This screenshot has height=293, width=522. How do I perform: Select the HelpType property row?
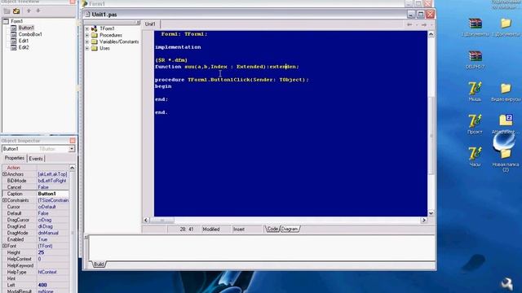click(36, 272)
